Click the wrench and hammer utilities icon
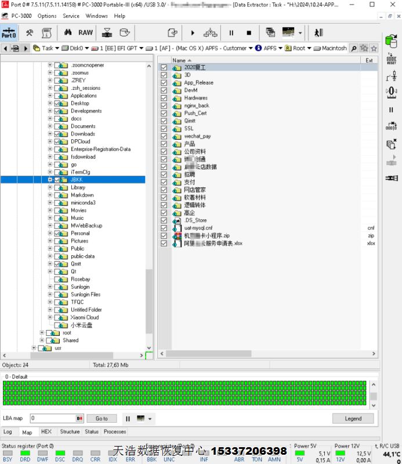402x464 pixels. [x=29, y=33]
